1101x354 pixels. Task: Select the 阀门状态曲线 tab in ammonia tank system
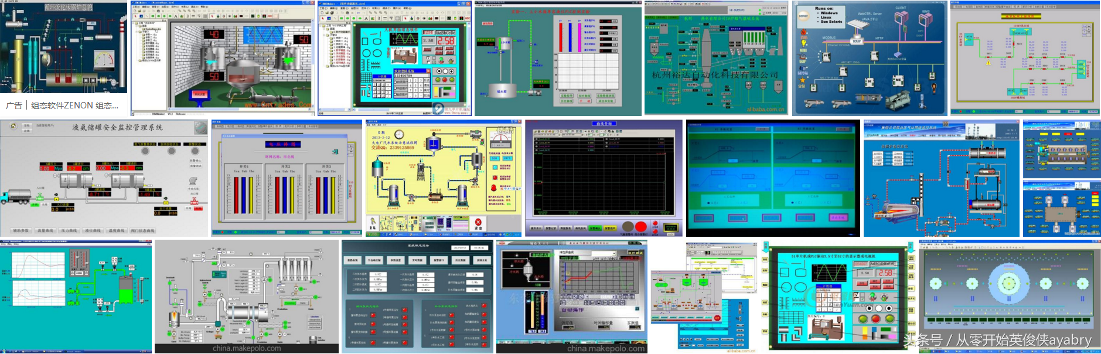pos(142,230)
